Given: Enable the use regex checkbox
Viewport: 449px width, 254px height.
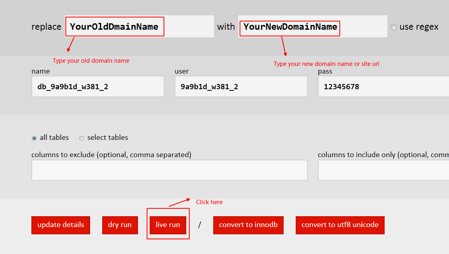Looking at the screenshot, I should tap(393, 27).
